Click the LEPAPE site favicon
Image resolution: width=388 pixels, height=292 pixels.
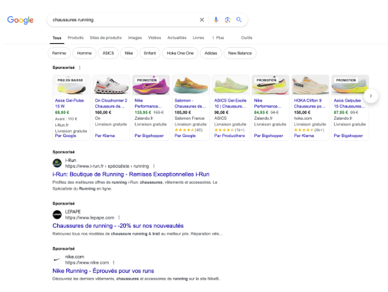click(57, 215)
